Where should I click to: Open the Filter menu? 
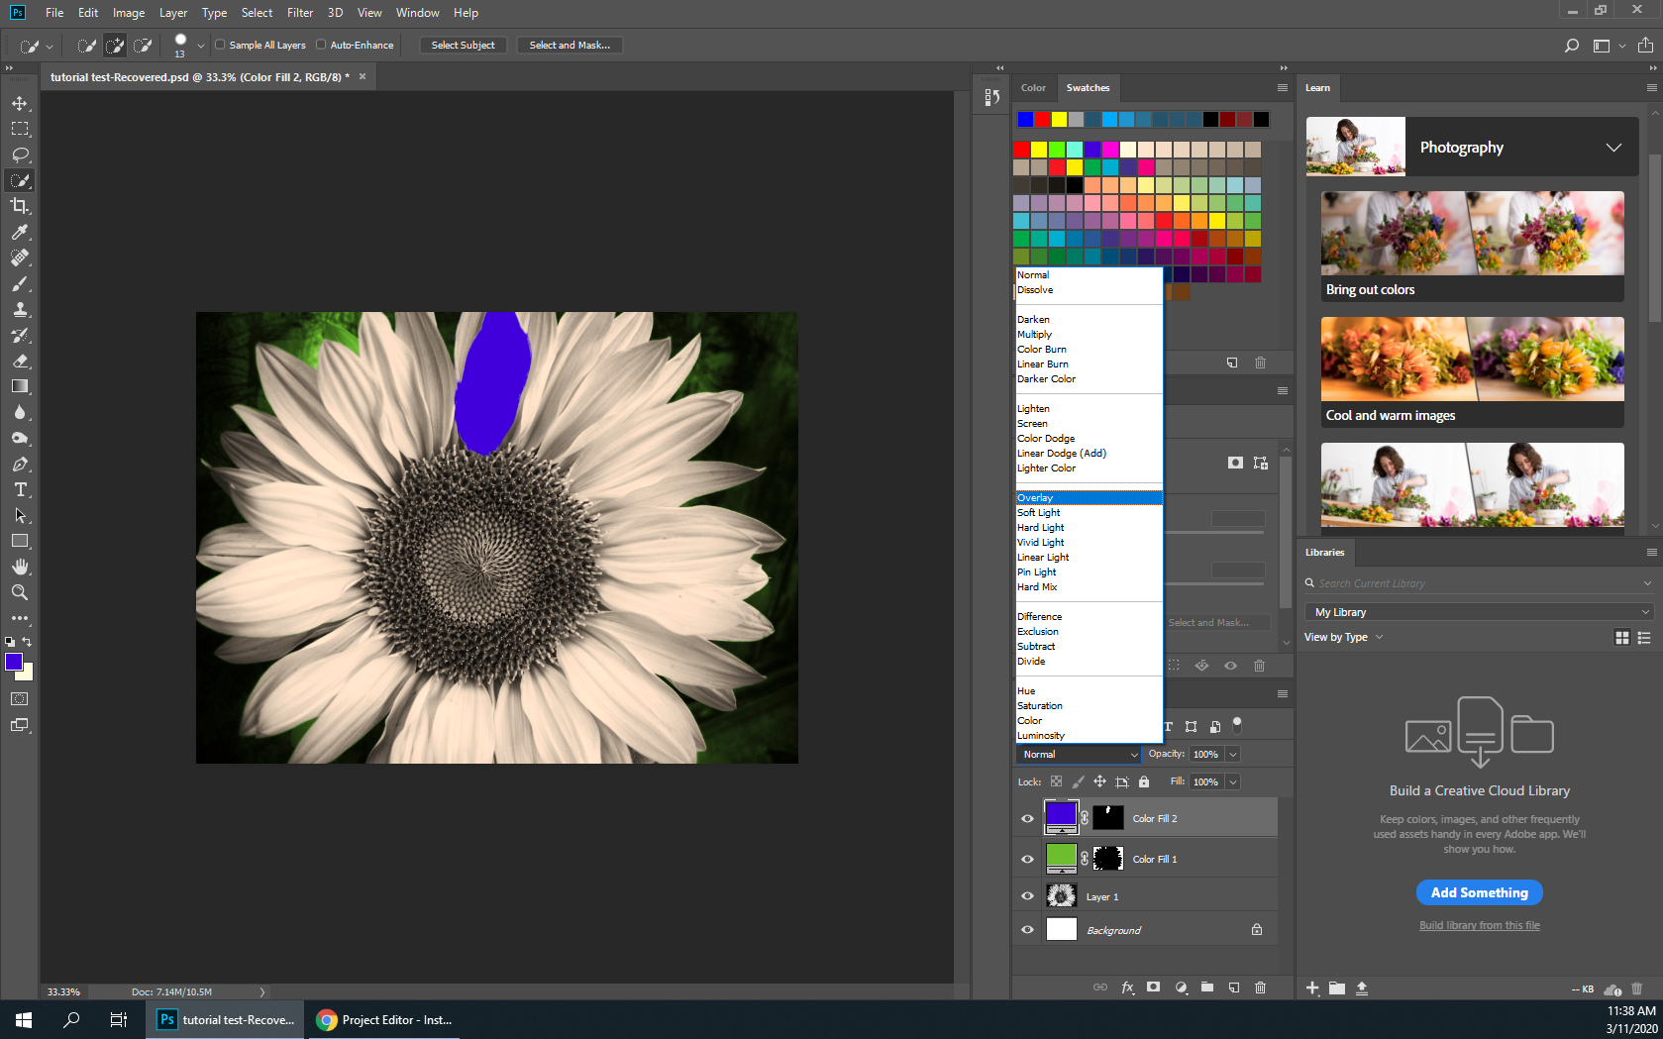pos(300,13)
